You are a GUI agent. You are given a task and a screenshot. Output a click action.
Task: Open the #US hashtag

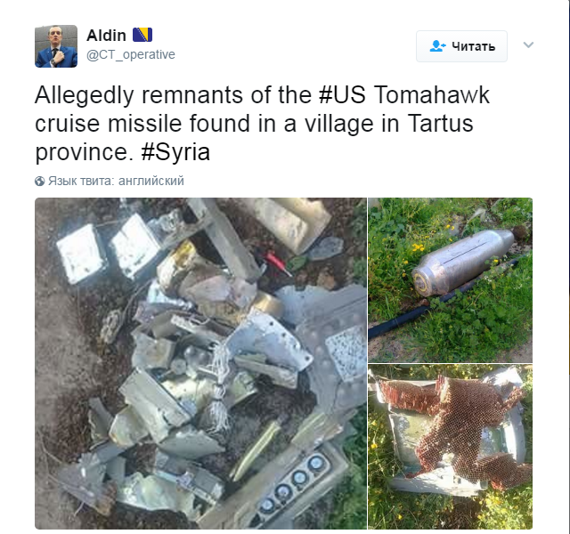(x=342, y=95)
